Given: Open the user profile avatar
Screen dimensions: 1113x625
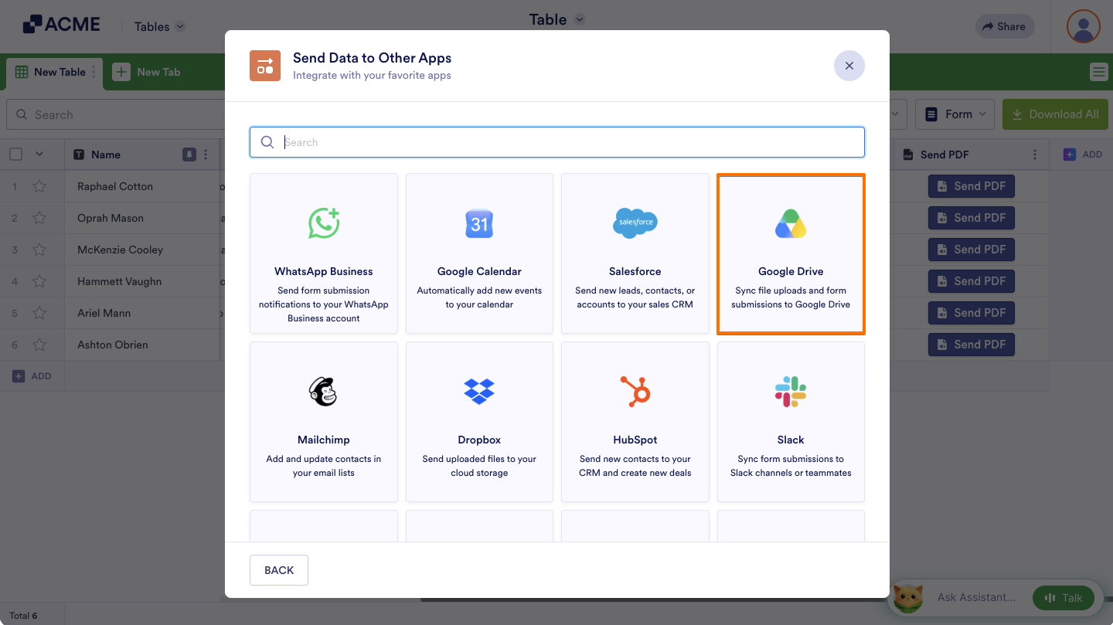Looking at the screenshot, I should click(x=1084, y=26).
